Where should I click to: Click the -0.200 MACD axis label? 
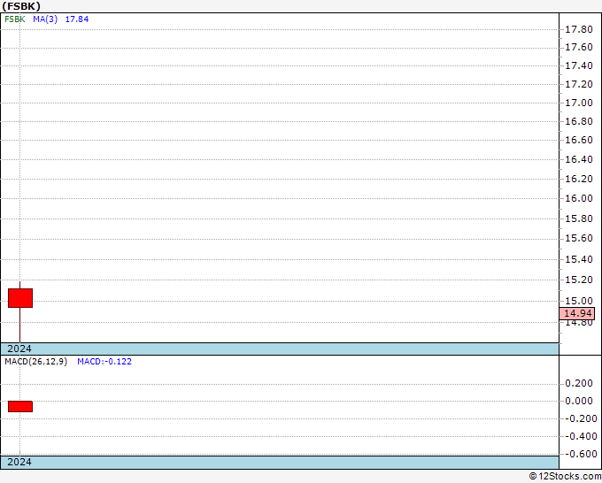click(581, 419)
